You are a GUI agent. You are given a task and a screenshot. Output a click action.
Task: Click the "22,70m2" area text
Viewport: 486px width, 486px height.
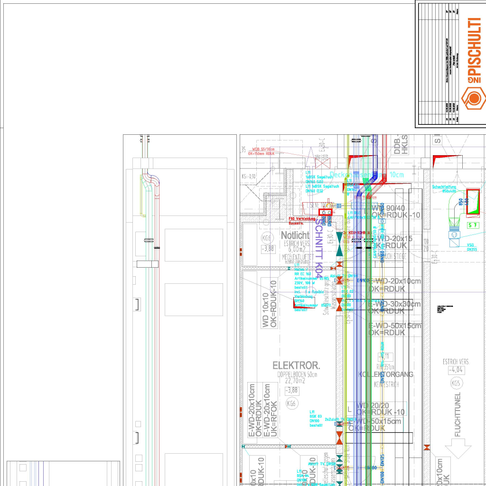coord(295,381)
